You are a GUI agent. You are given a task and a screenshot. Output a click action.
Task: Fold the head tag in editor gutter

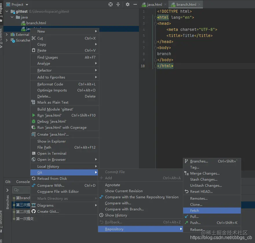tap(155, 24)
